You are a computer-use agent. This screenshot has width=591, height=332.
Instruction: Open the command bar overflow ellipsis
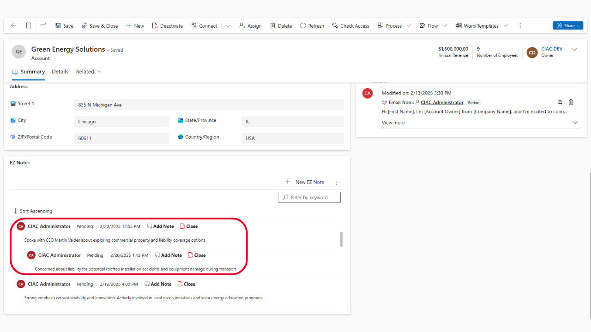point(520,26)
